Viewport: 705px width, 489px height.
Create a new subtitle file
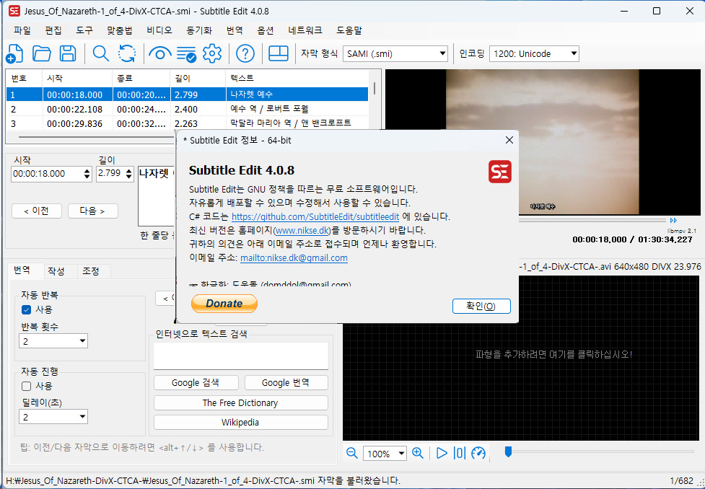point(14,54)
